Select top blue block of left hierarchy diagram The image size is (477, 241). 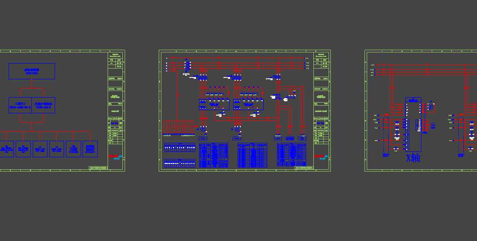pos(32,71)
